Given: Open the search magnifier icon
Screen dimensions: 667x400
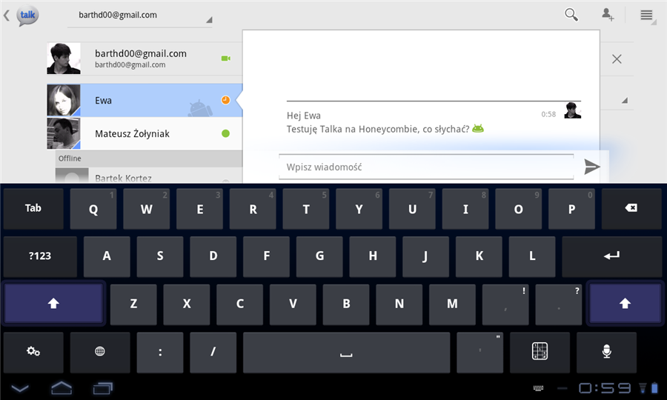Looking at the screenshot, I should point(571,15).
